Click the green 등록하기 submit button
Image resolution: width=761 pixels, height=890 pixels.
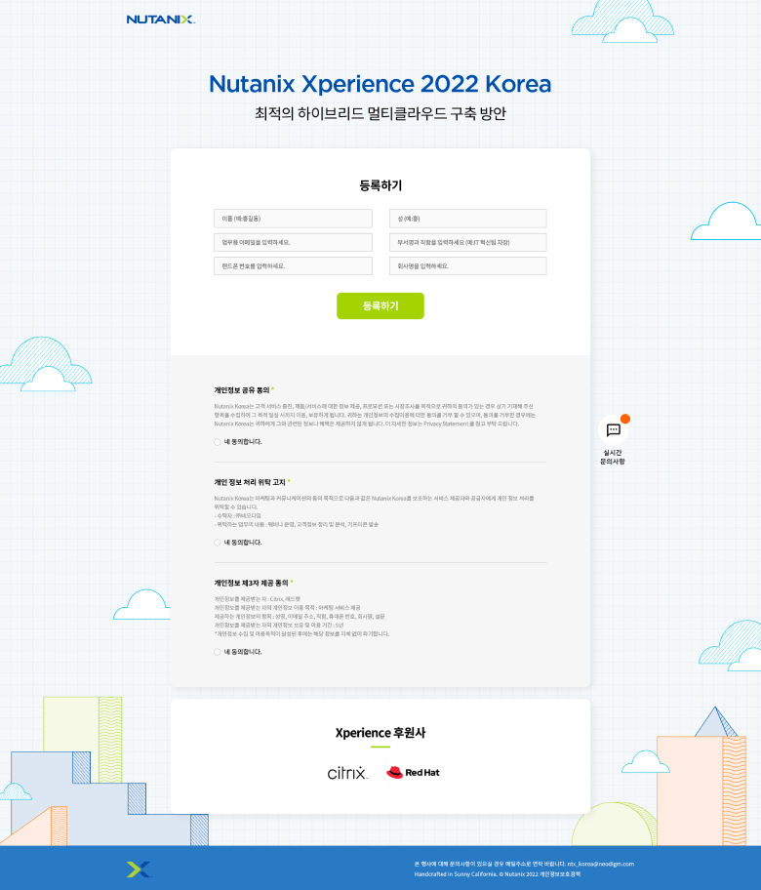380,306
